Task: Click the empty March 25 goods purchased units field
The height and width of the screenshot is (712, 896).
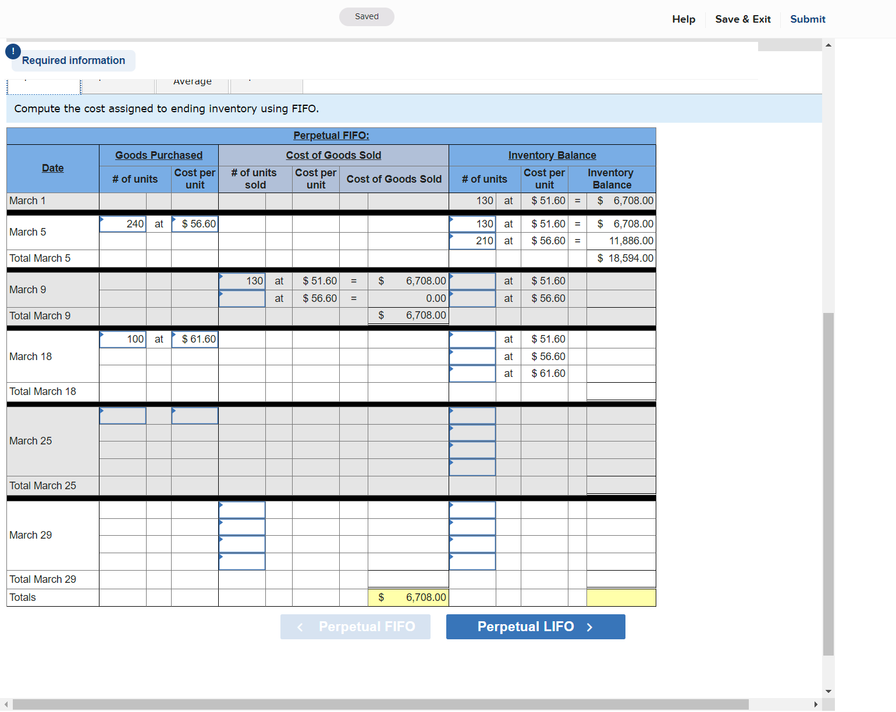Action: coord(122,415)
